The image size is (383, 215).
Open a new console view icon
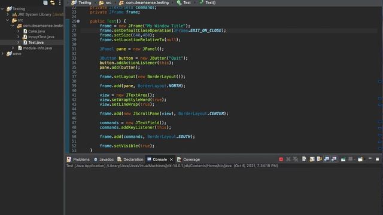pos(360,159)
